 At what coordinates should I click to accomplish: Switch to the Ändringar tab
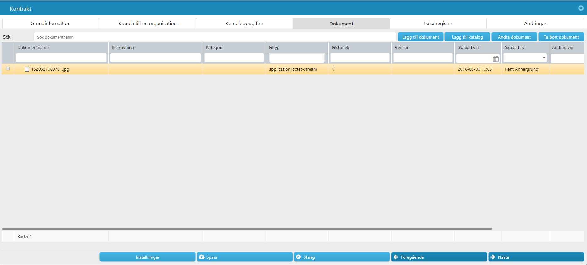pyautogui.click(x=535, y=23)
